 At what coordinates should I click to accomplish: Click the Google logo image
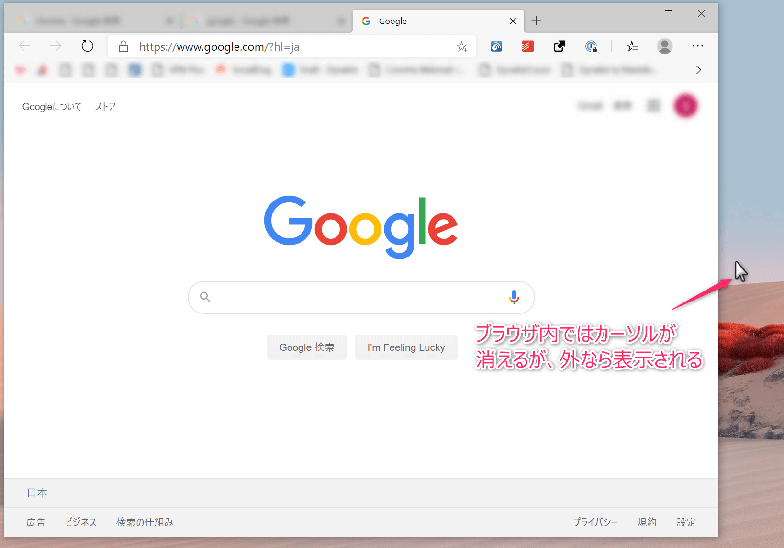(x=361, y=227)
